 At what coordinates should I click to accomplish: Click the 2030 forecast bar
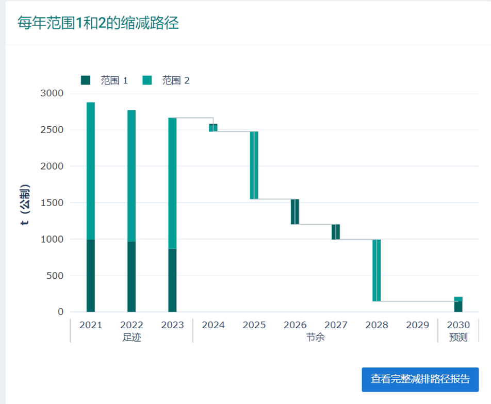click(x=459, y=304)
